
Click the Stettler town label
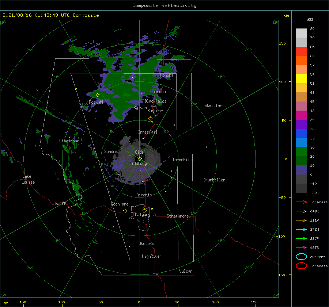(x=213, y=105)
